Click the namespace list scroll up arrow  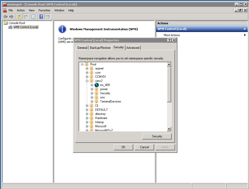click(169, 64)
